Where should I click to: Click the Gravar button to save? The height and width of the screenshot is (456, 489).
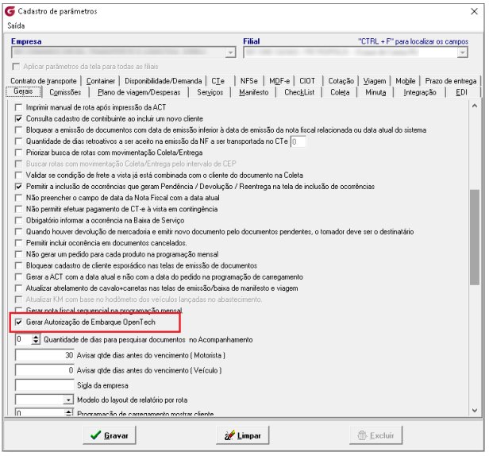tap(110, 435)
